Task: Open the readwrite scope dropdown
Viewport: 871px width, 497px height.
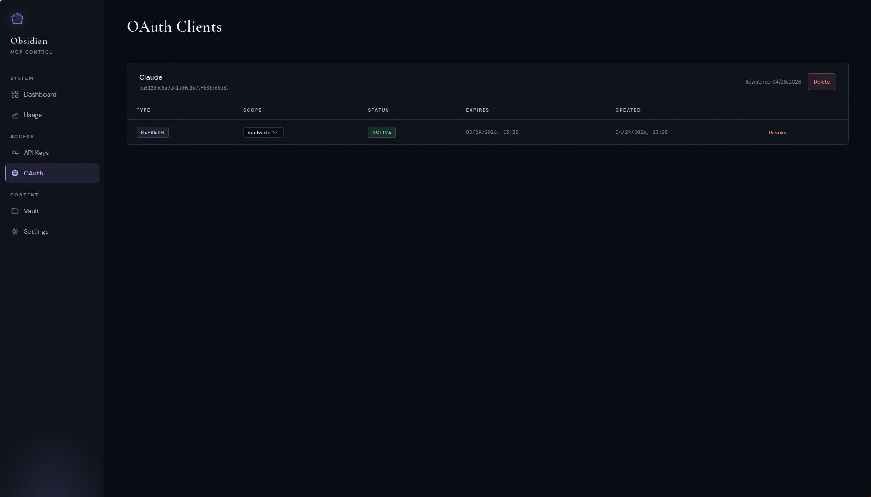Action: coord(263,133)
